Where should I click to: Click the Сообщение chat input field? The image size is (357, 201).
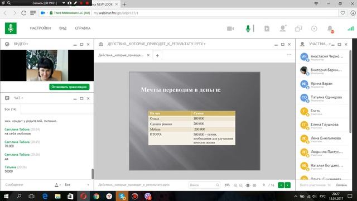coord(27,185)
